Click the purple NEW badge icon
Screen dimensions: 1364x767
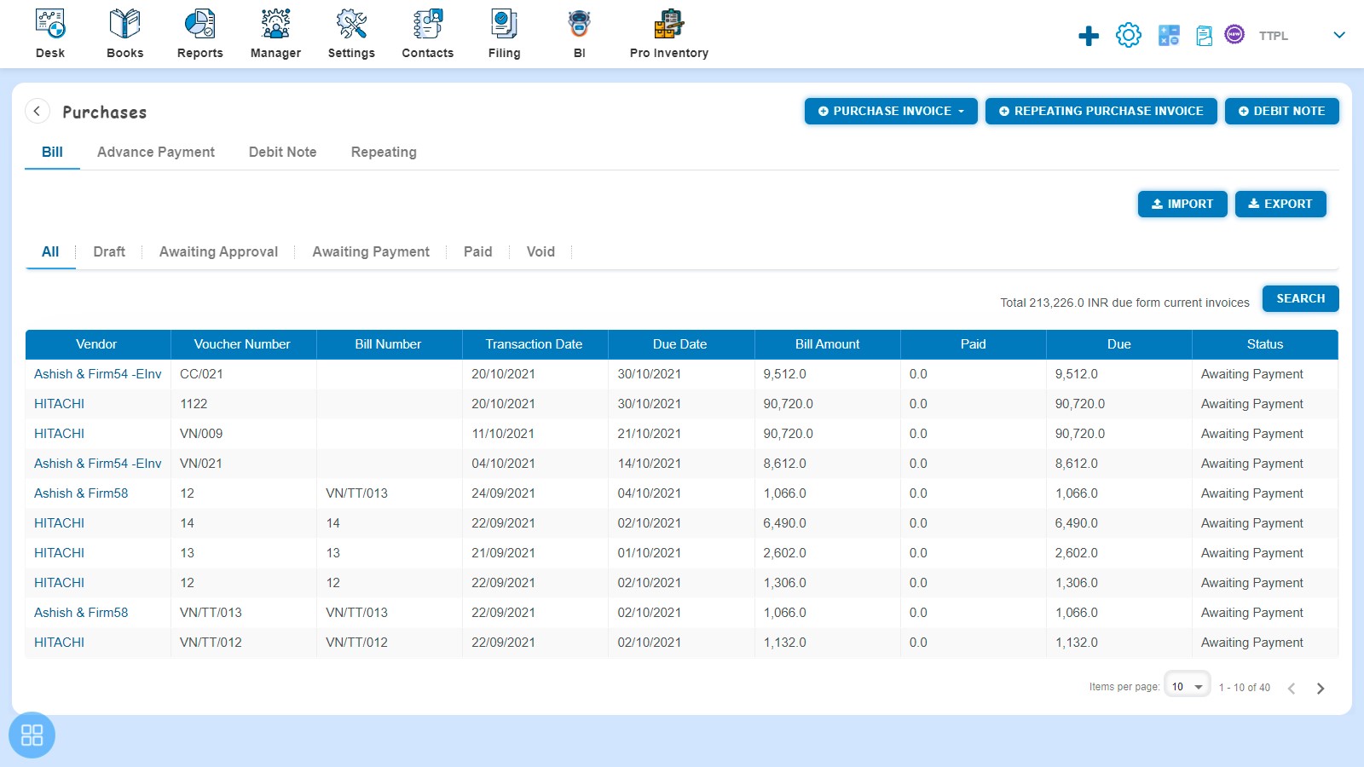coord(1234,34)
